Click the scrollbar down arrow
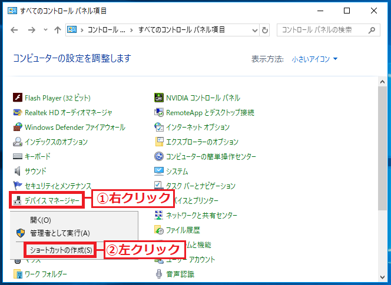391x285 pixels. click(382, 277)
